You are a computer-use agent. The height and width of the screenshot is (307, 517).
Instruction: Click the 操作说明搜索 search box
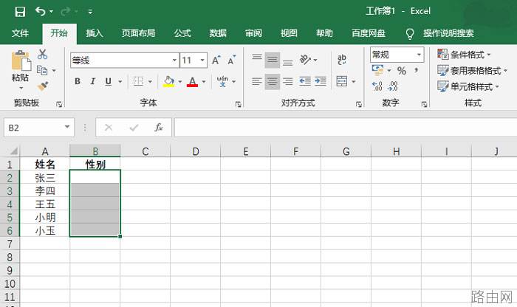tap(448, 33)
